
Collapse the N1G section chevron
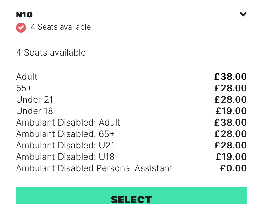(x=243, y=14)
